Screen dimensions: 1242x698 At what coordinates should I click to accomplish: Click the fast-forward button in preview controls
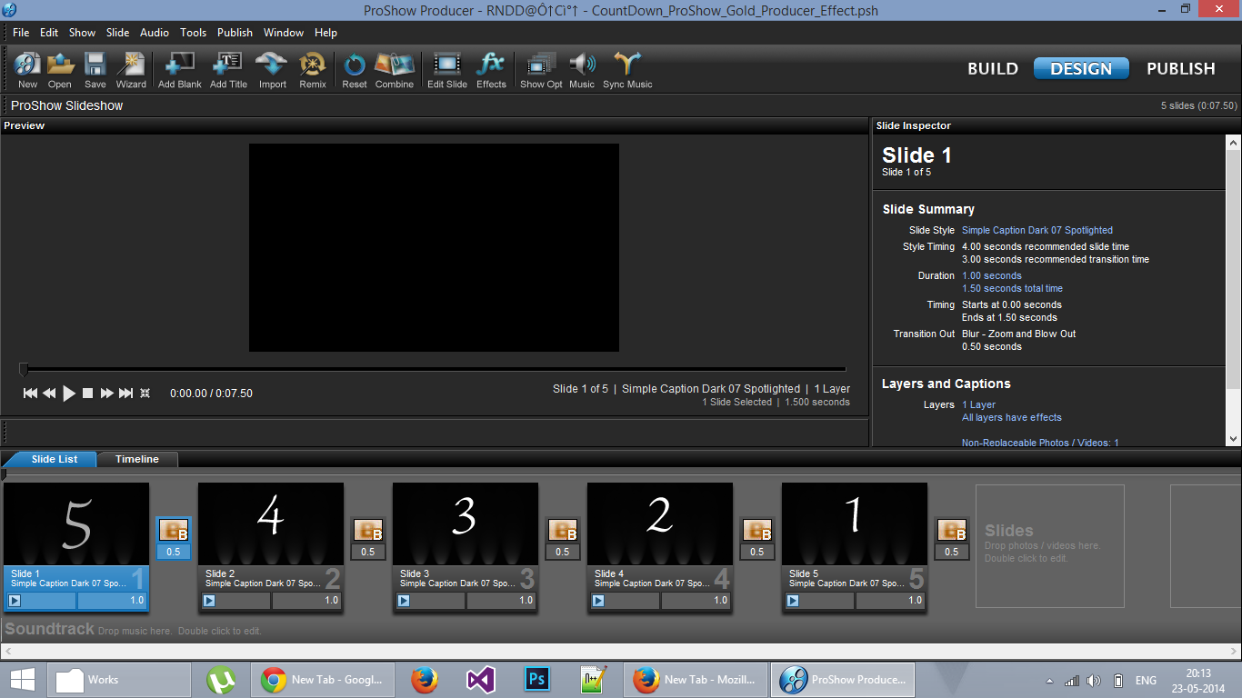click(x=107, y=394)
